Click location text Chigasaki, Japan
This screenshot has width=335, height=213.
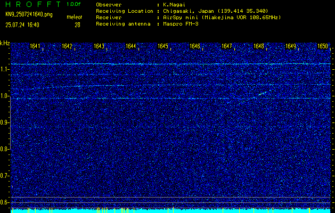coord(189,11)
